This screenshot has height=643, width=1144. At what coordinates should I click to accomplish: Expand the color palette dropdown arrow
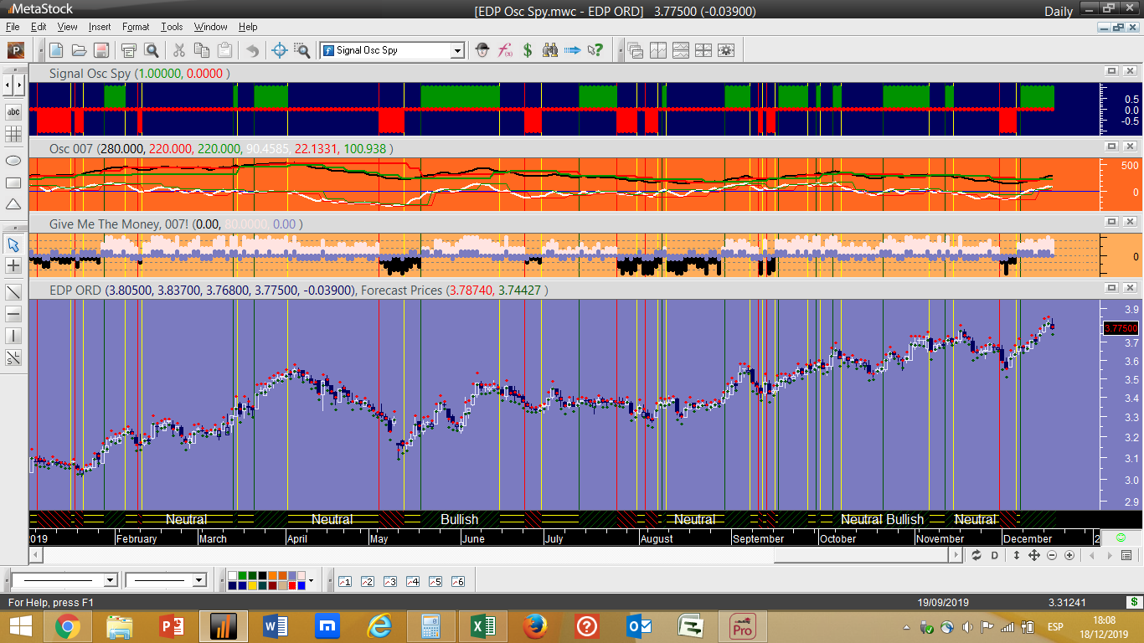[x=311, y=580]
